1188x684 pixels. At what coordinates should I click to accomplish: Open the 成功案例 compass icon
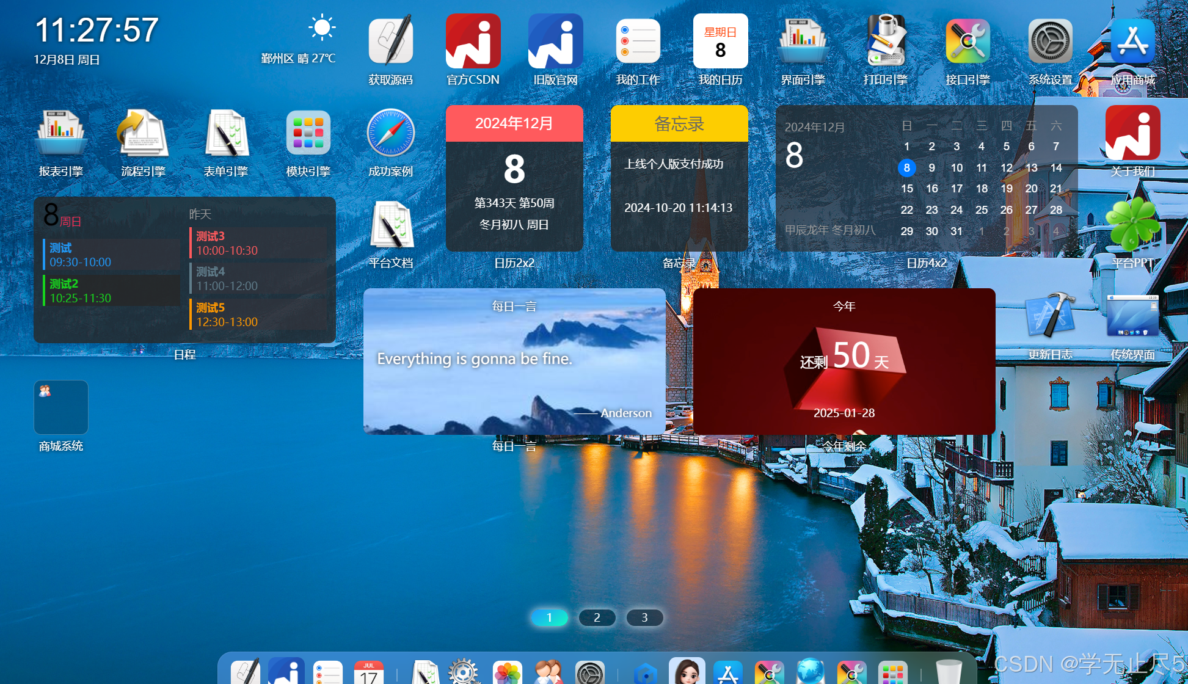[x=391, y=133]
